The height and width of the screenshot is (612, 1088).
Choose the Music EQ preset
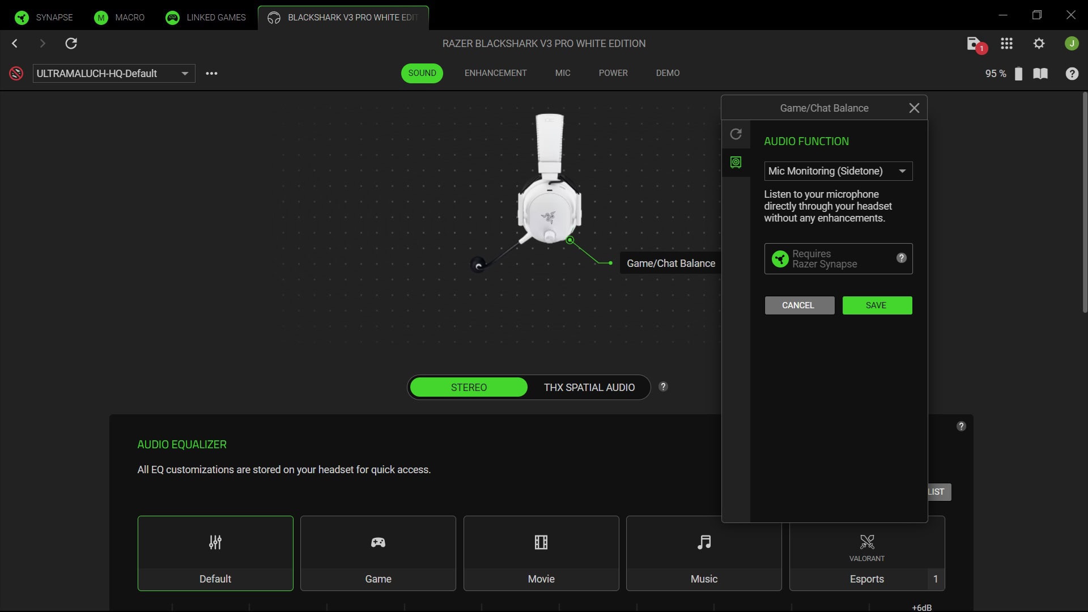tap(704, 553)
